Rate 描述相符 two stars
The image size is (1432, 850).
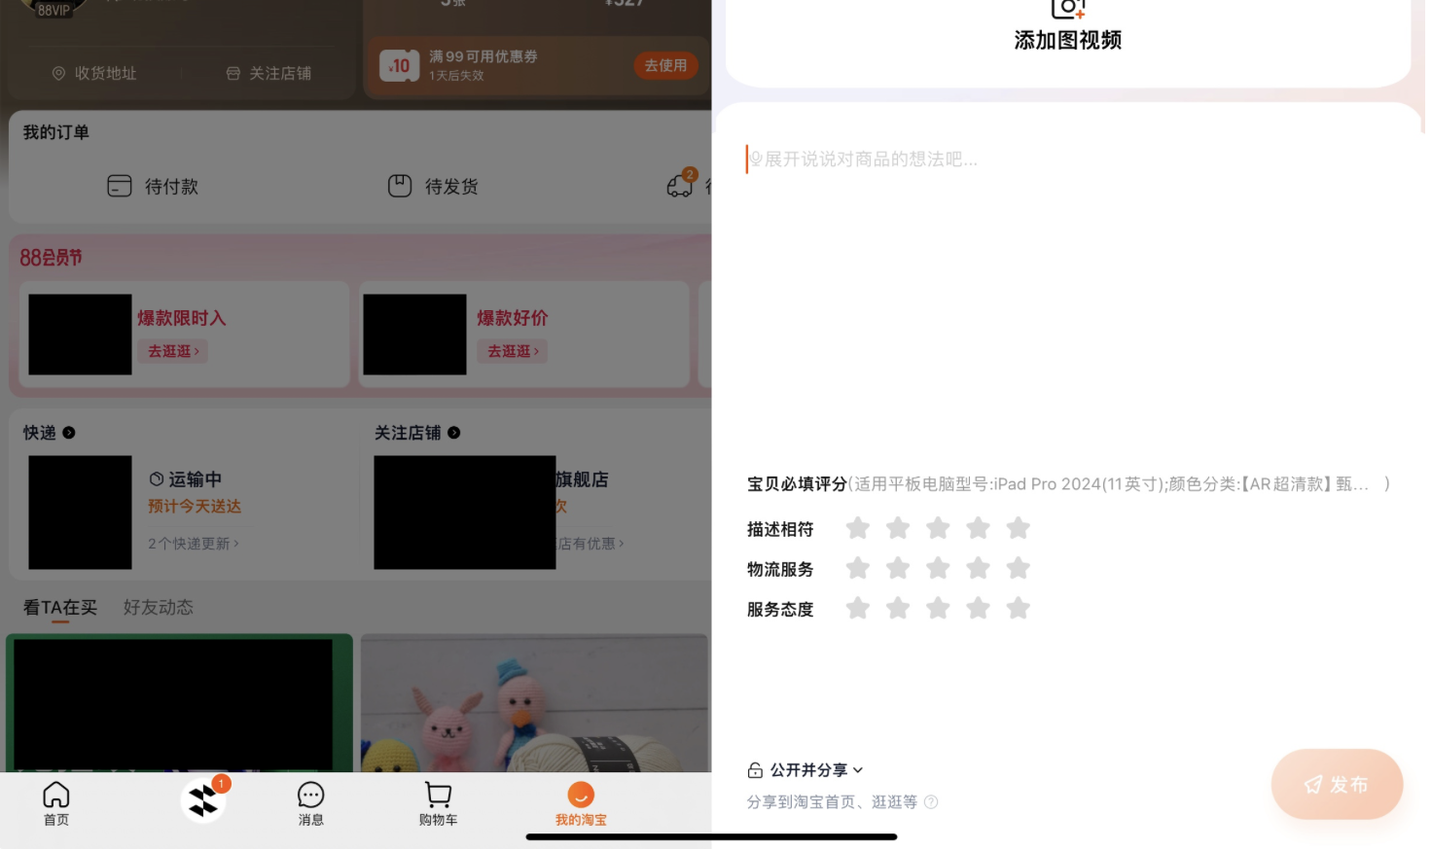898,528
